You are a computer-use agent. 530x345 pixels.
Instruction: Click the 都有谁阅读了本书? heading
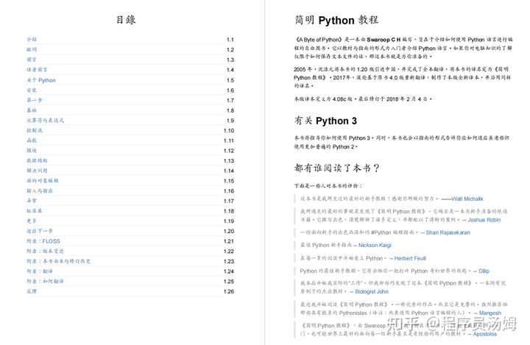click(336, 168)
